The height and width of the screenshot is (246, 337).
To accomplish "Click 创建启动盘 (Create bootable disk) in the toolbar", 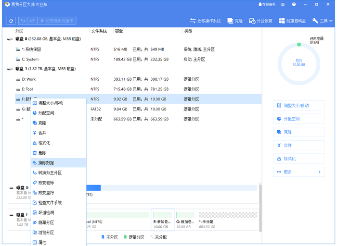I will point(293,21).
